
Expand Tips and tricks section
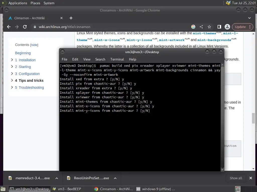12,80
